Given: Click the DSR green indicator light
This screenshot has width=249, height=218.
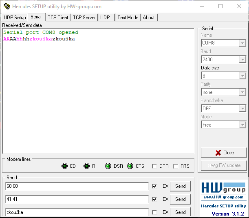Looking at the screenshot, I should tap(108, 166).
